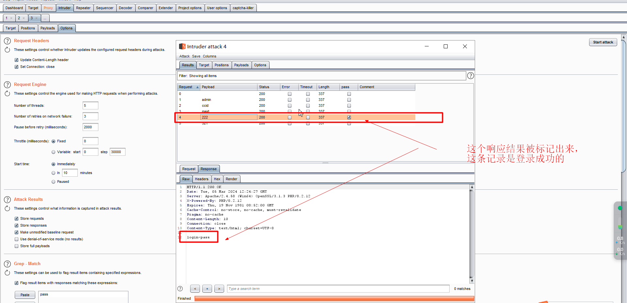Switch to Payloads tab in main Intruder

[48, 28]
